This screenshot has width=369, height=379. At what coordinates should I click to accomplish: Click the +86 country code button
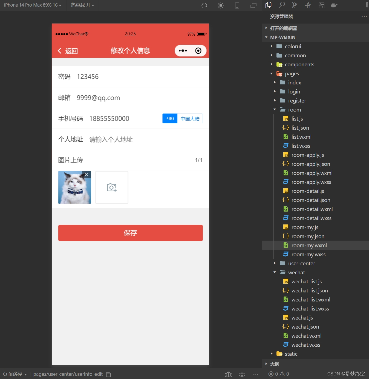coord(170,118)
